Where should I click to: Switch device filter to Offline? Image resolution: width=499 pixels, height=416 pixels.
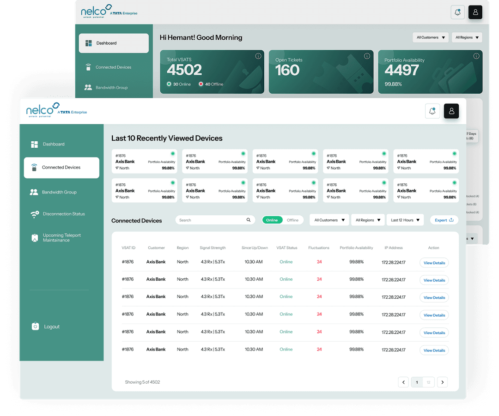292,220
